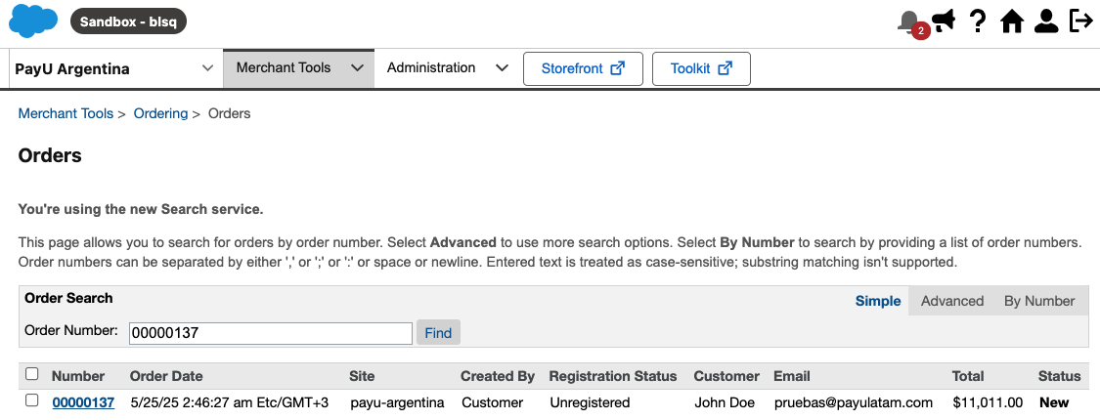Tick the select-all checkbox in table header

(x=31, y=374)
